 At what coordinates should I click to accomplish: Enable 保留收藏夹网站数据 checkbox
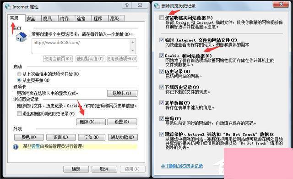click(x=162, y=18)
